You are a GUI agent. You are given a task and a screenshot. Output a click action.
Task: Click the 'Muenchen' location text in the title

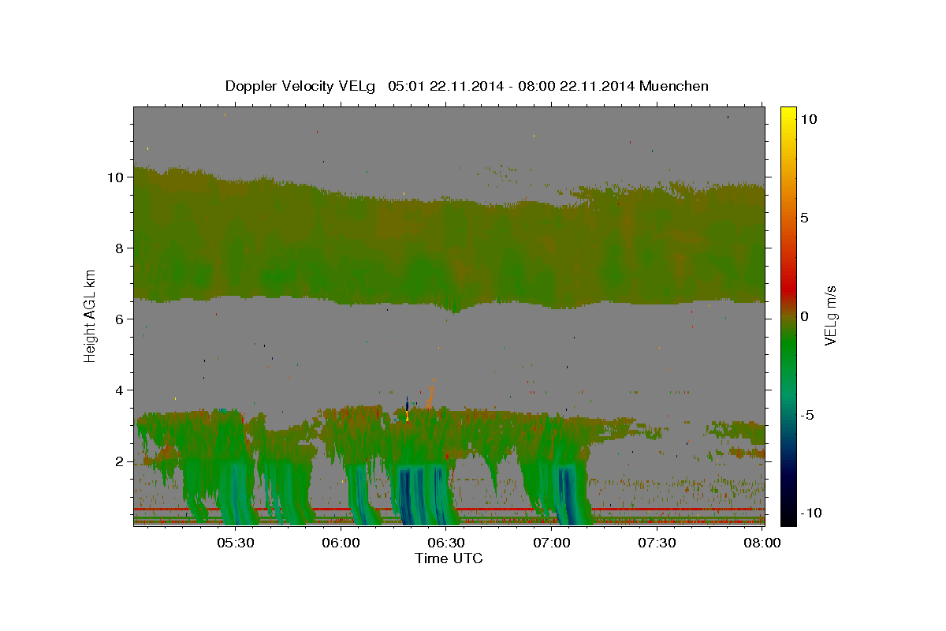tap(674, 86)
